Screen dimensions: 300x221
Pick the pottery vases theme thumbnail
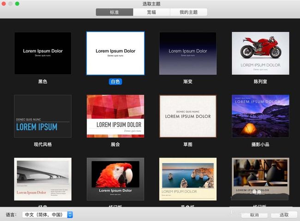click(x=260, y=179)
